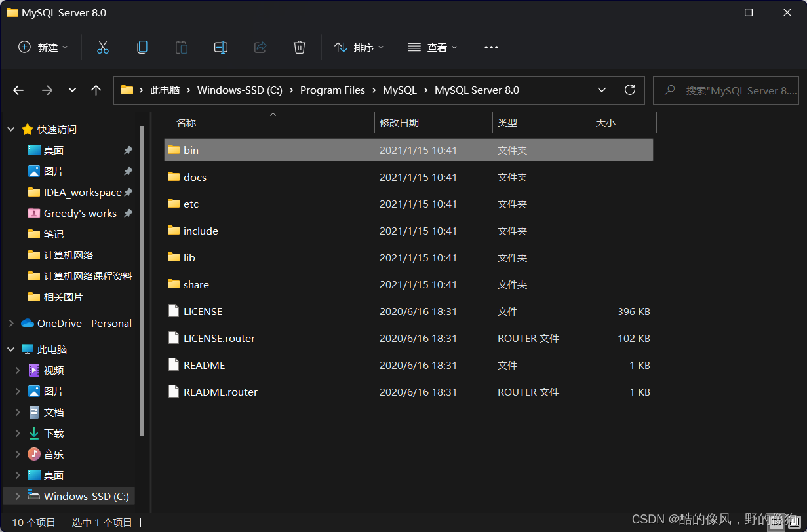Switch to large thumbnails view icon
Image resolution: width=807 pixels, height=532 pixels.
pyautogui.click(x=794, y=523)
